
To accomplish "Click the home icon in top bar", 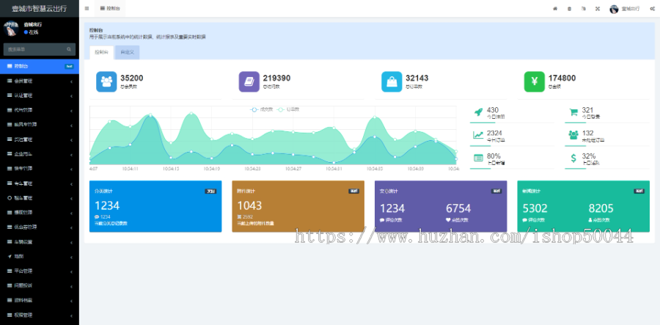I will click(x=555, y=9).
